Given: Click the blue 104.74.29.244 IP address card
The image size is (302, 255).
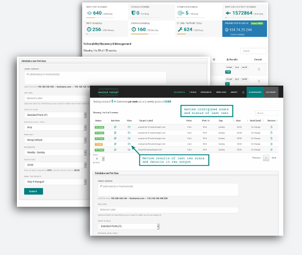Looking at the screenshot, I should (245, 28).
